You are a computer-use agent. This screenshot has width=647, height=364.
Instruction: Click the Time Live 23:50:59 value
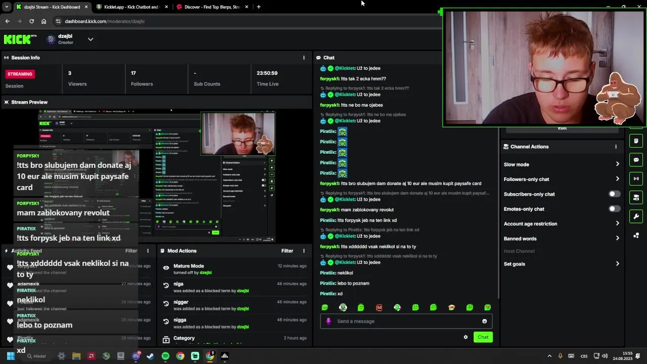[x=267, y=73]
